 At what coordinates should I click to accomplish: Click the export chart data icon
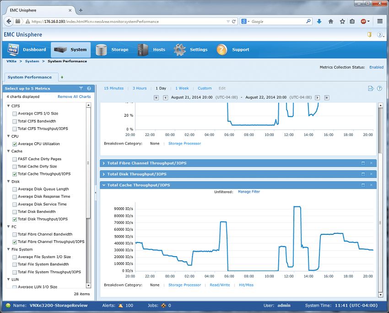371,88
